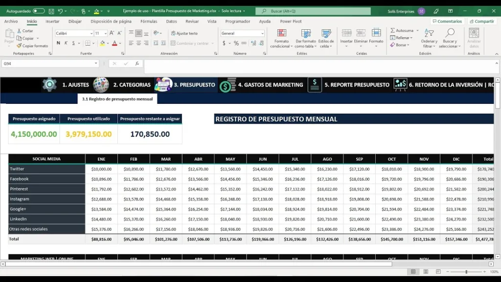The image size is (501, 282).
Task: Open the Comentarios button
Action: pos(447,22)
